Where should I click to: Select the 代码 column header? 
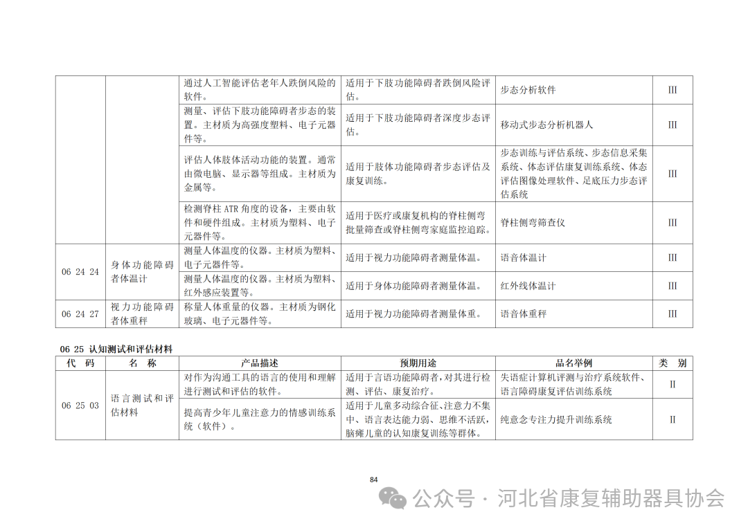click(x=80, y=363)
